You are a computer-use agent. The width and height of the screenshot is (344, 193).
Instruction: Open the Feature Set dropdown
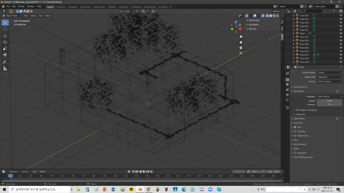tap(329, 77)
